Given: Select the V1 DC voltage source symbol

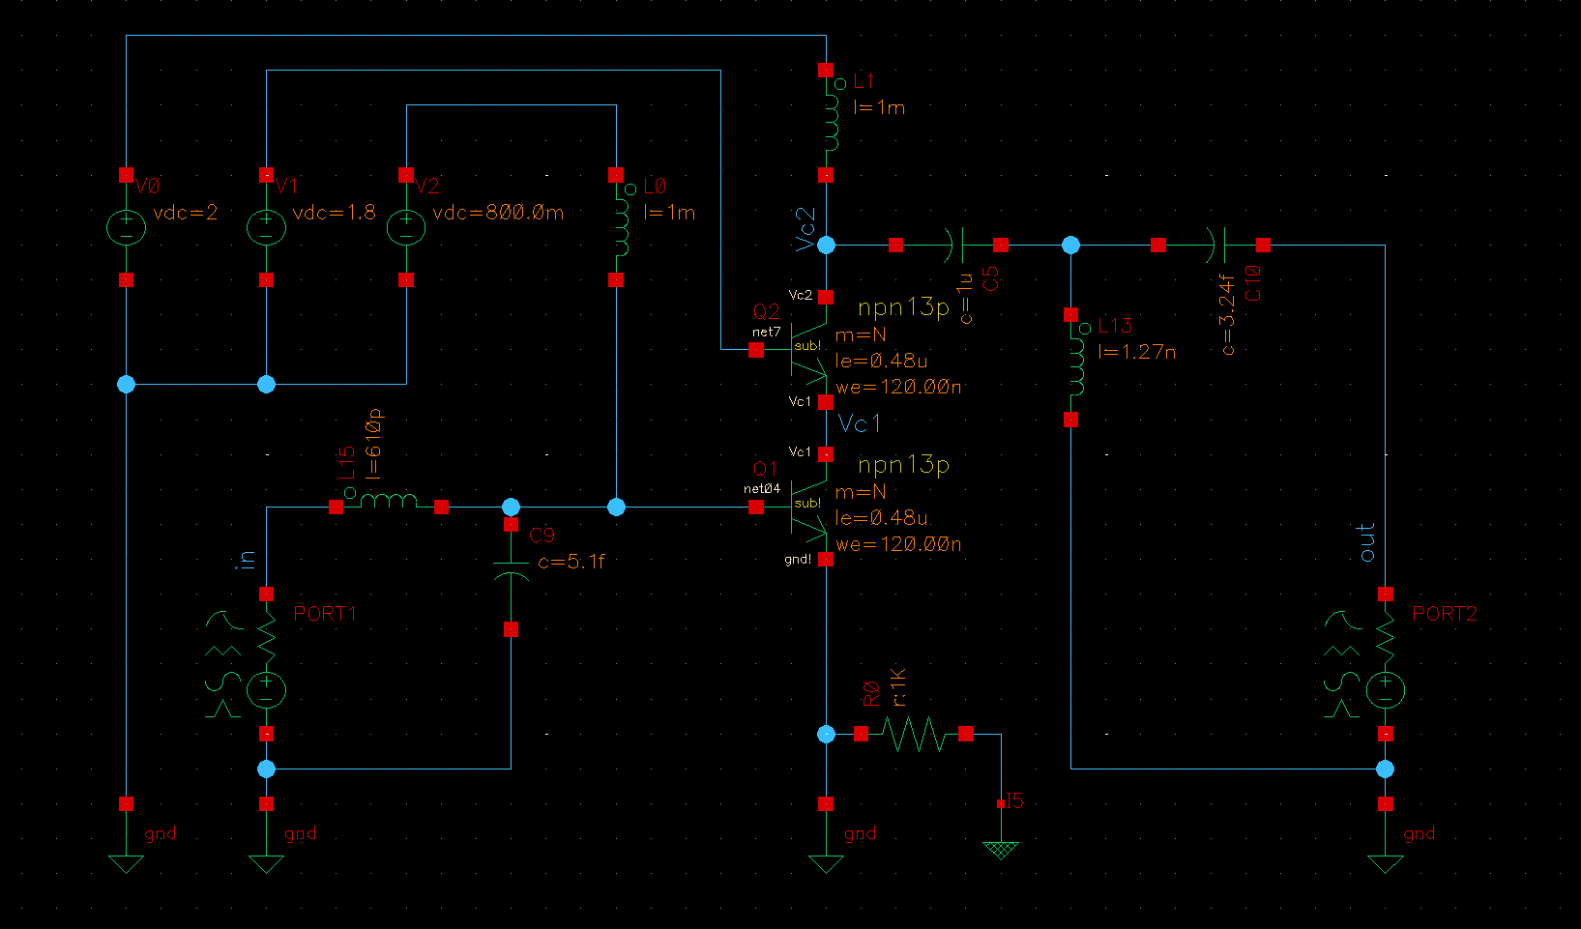Looking at the screenshot, I should 266,227.
